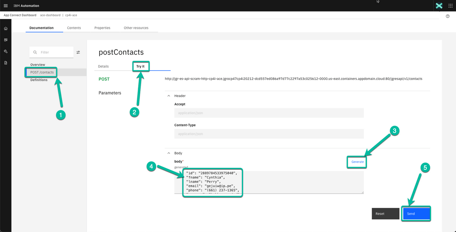Select POST /contacts in the sidebar
This screenshot has height=232, width=456.
(x=41, y=72)
